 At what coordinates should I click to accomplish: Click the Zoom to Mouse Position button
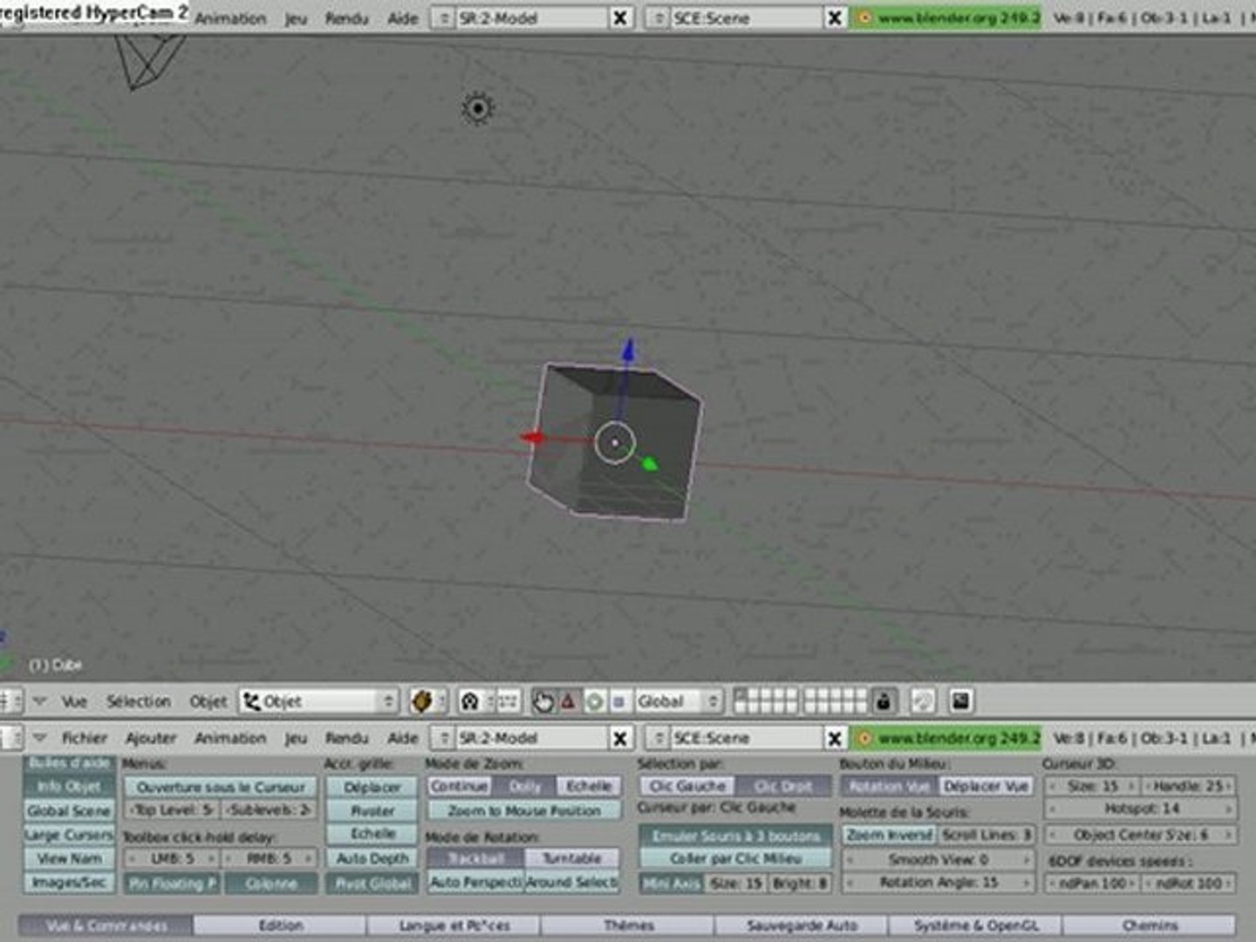pos(524,811)
